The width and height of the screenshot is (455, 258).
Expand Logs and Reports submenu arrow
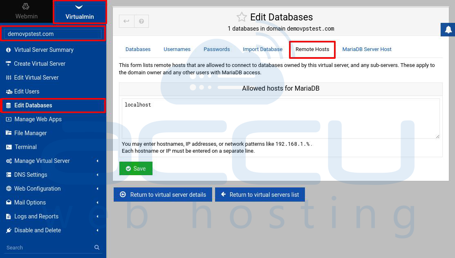(97, 216)
